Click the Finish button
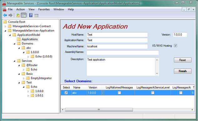 pos(183,71)
